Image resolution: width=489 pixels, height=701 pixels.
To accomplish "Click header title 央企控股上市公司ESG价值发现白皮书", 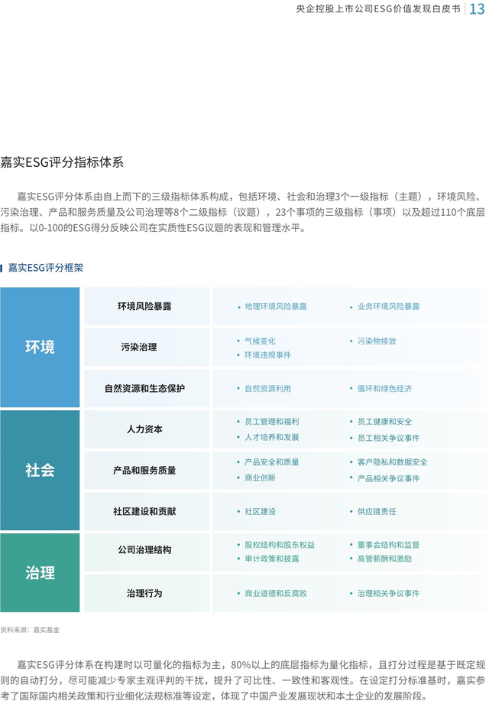I will [378, 9].
